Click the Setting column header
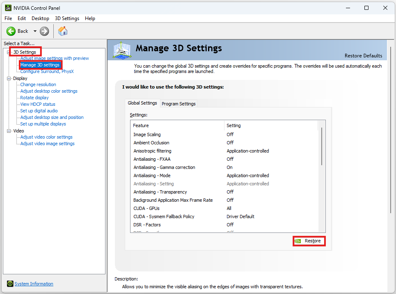 tap(271, 125)
